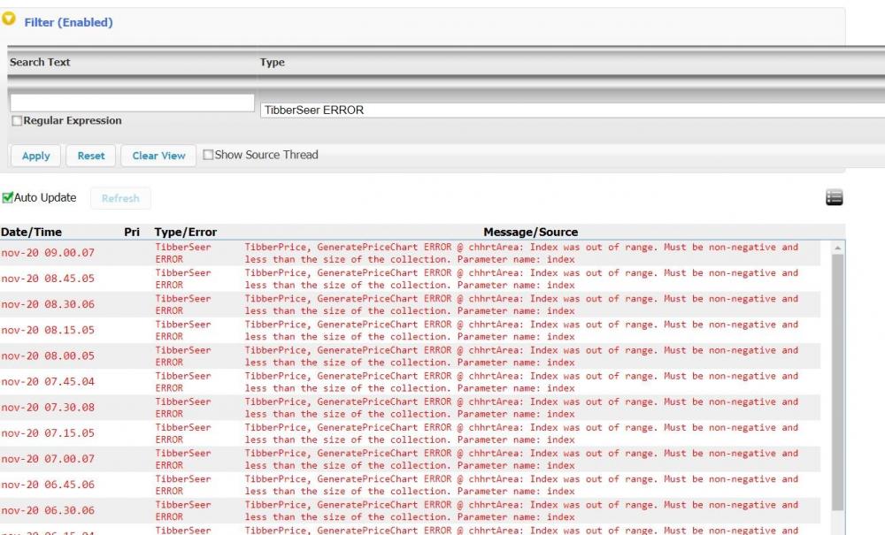This screenshot has height=535, width=885.
Task: Open the Type dropdown showing TibberSeer ERROR
Action: (571, 111)
